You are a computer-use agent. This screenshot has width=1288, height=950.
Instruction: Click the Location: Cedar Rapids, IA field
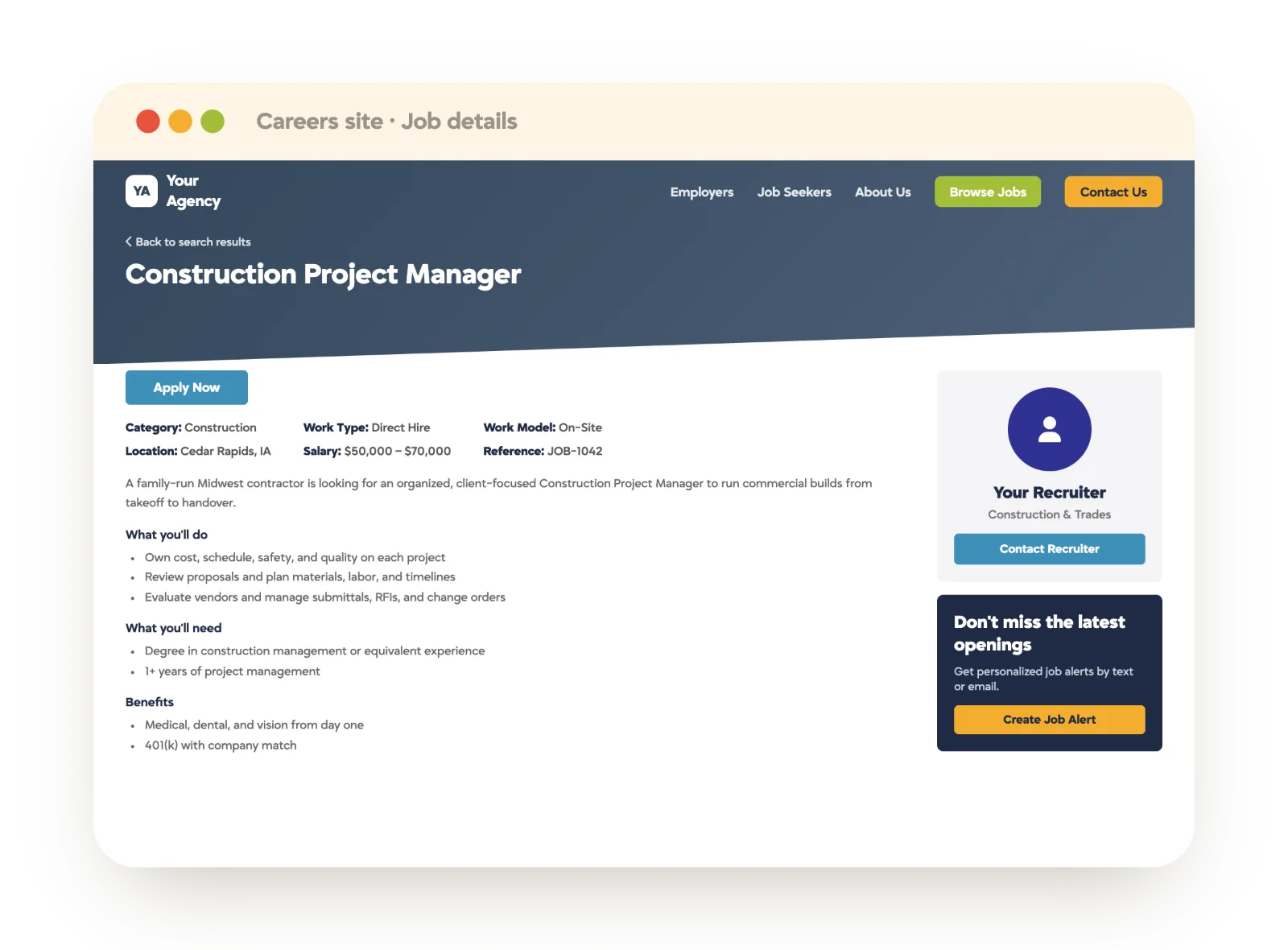(x=198, y=451)
